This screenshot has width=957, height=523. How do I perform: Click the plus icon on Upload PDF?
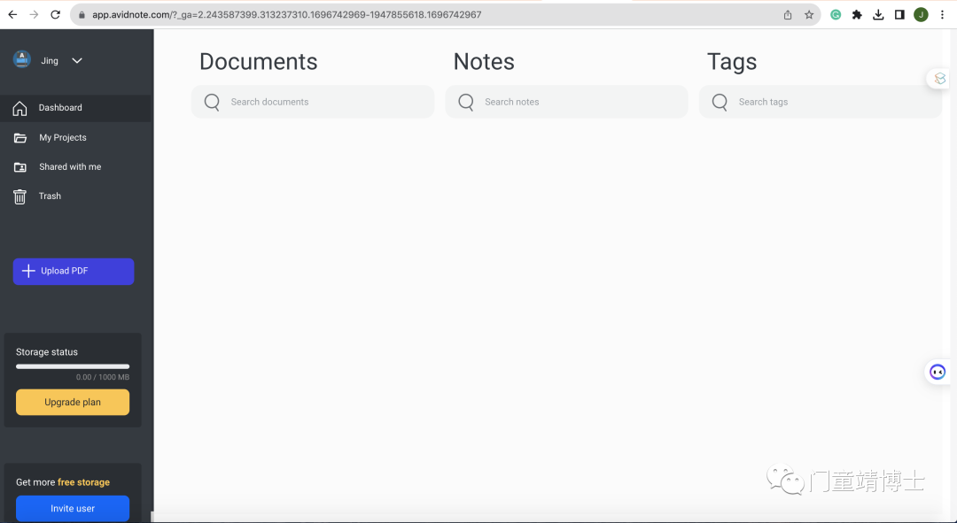[28, 271]
